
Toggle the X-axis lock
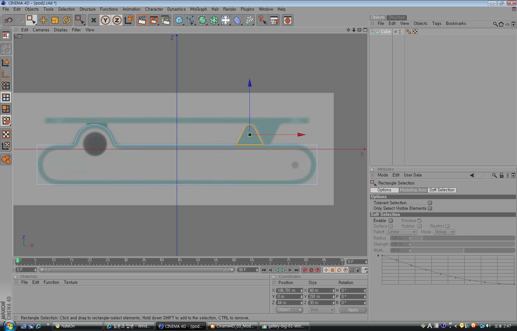point(93,20)
